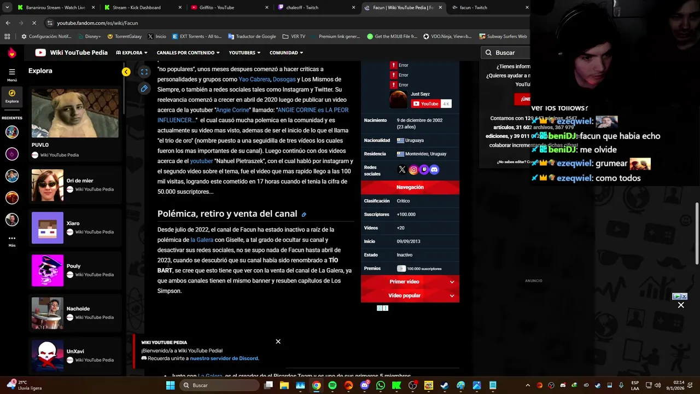This screenshot has width=700, height=394.
Task: Open the Subway Surfers Web bookmark
Action: (503, 37)
